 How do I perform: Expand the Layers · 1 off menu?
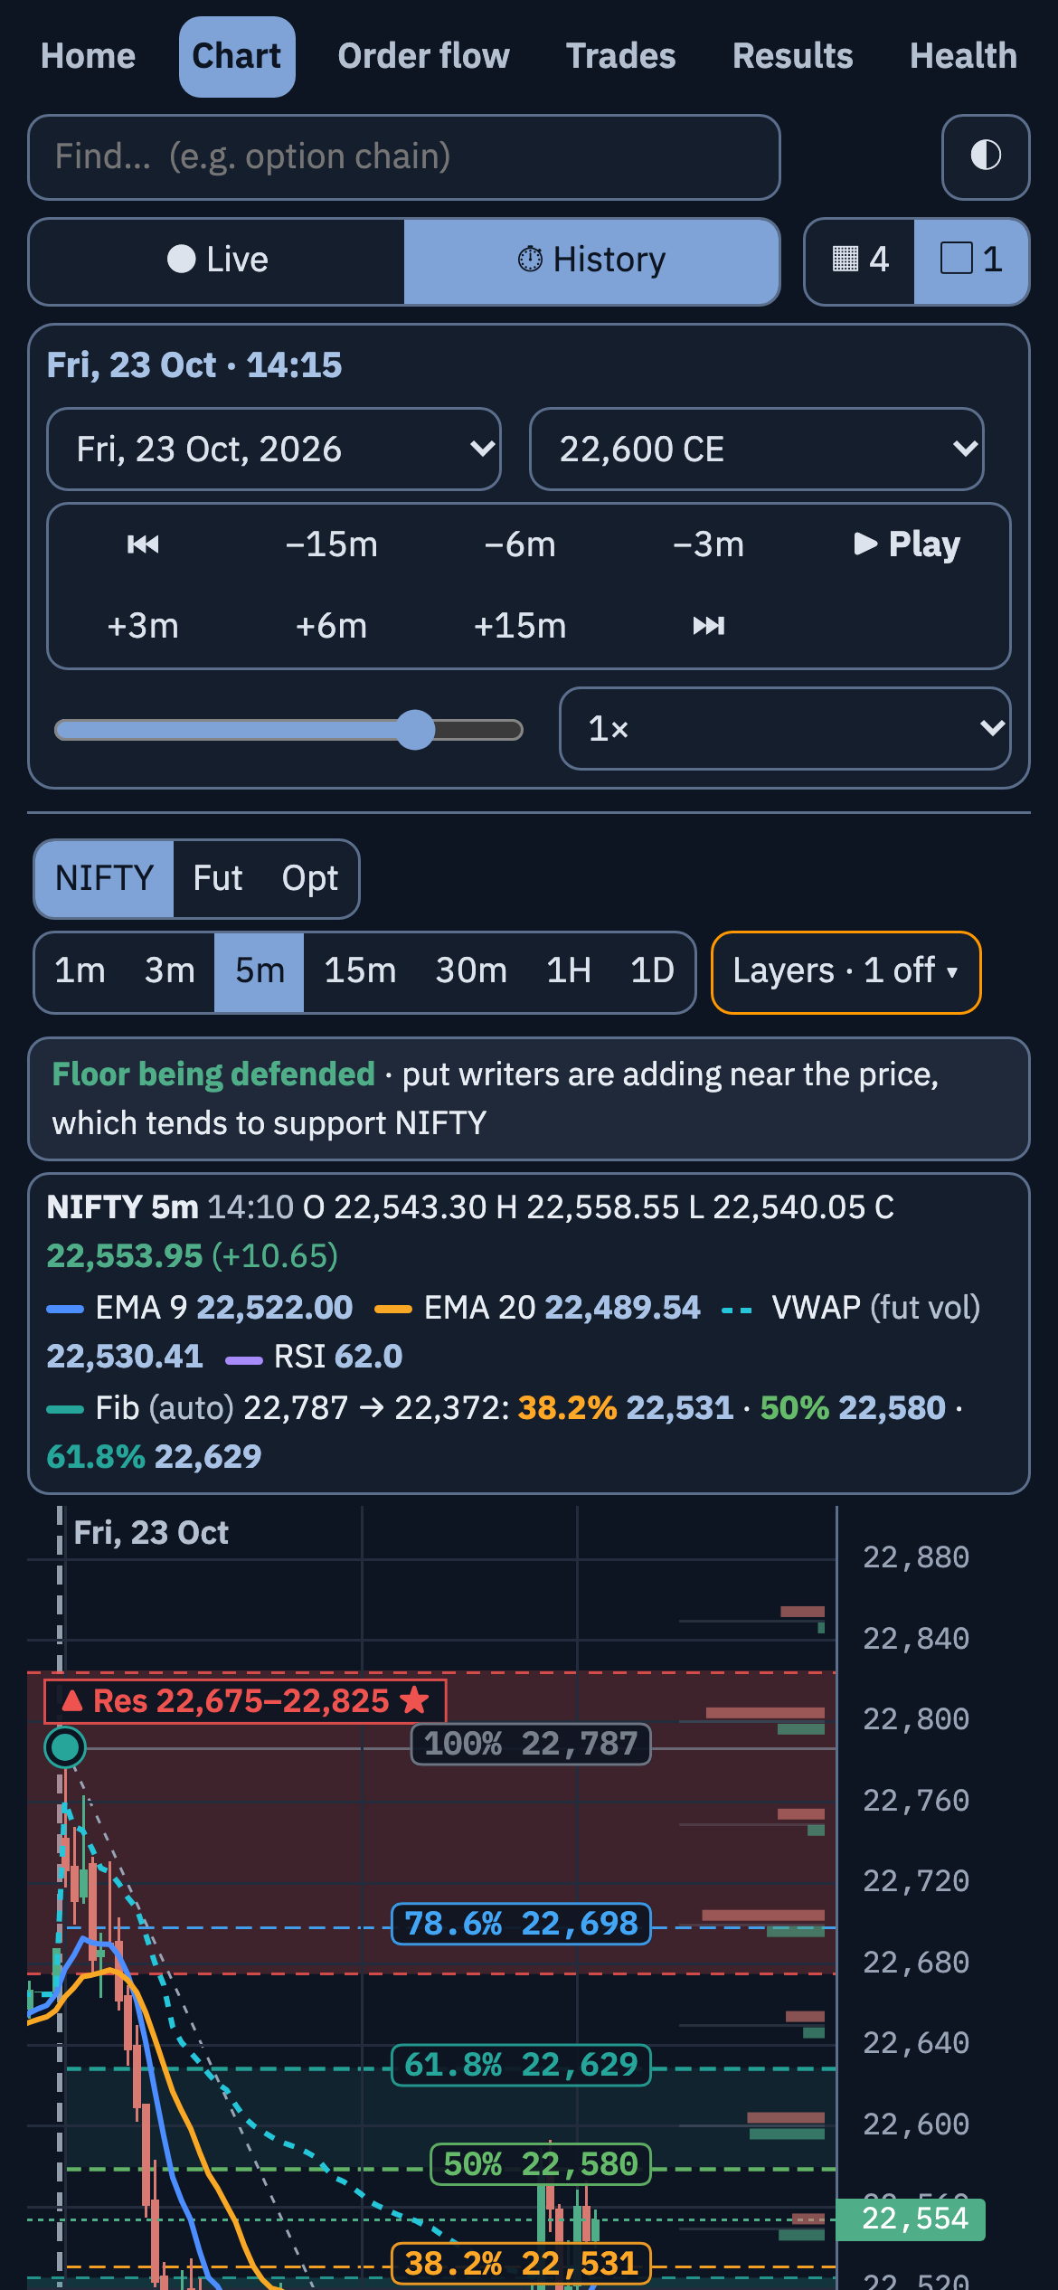(x=846, y=972)
